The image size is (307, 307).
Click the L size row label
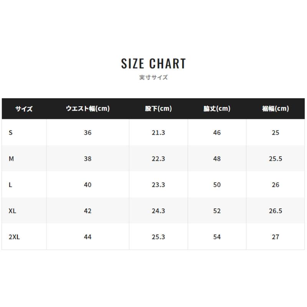[x=10, y=185]
